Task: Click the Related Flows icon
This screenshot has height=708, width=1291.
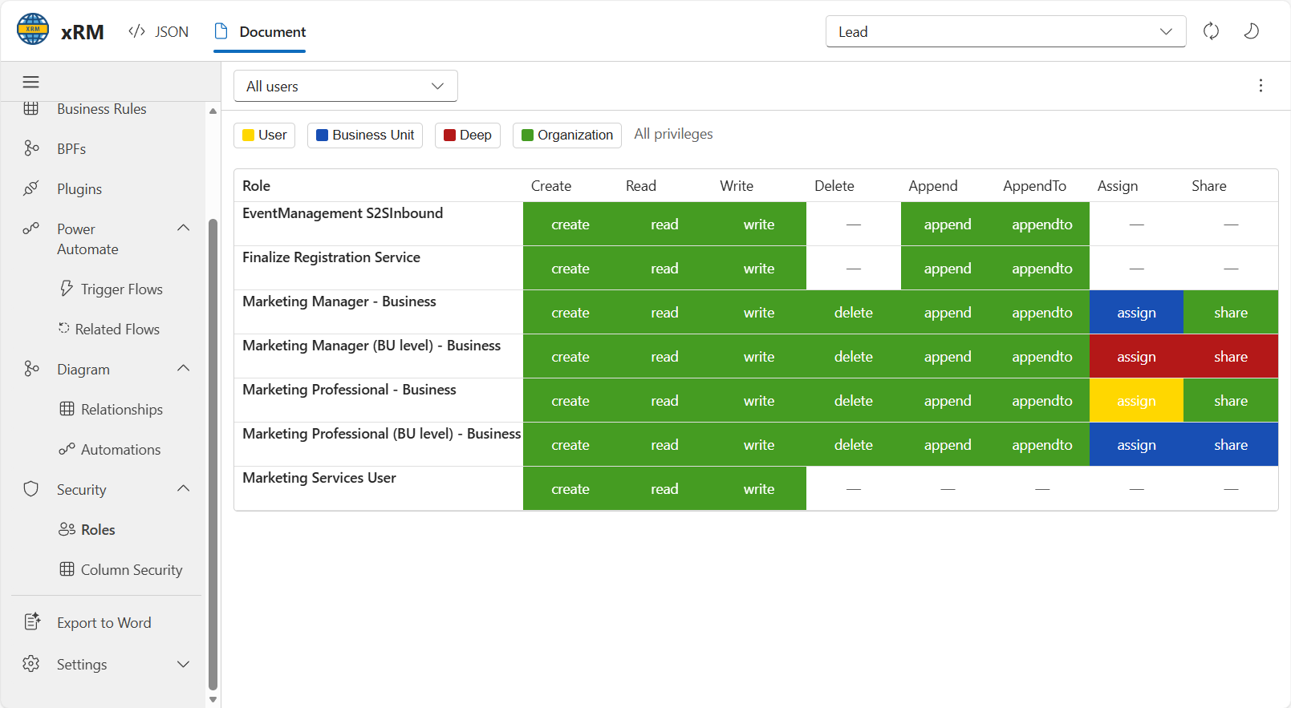Action: (x=64, y=328)
